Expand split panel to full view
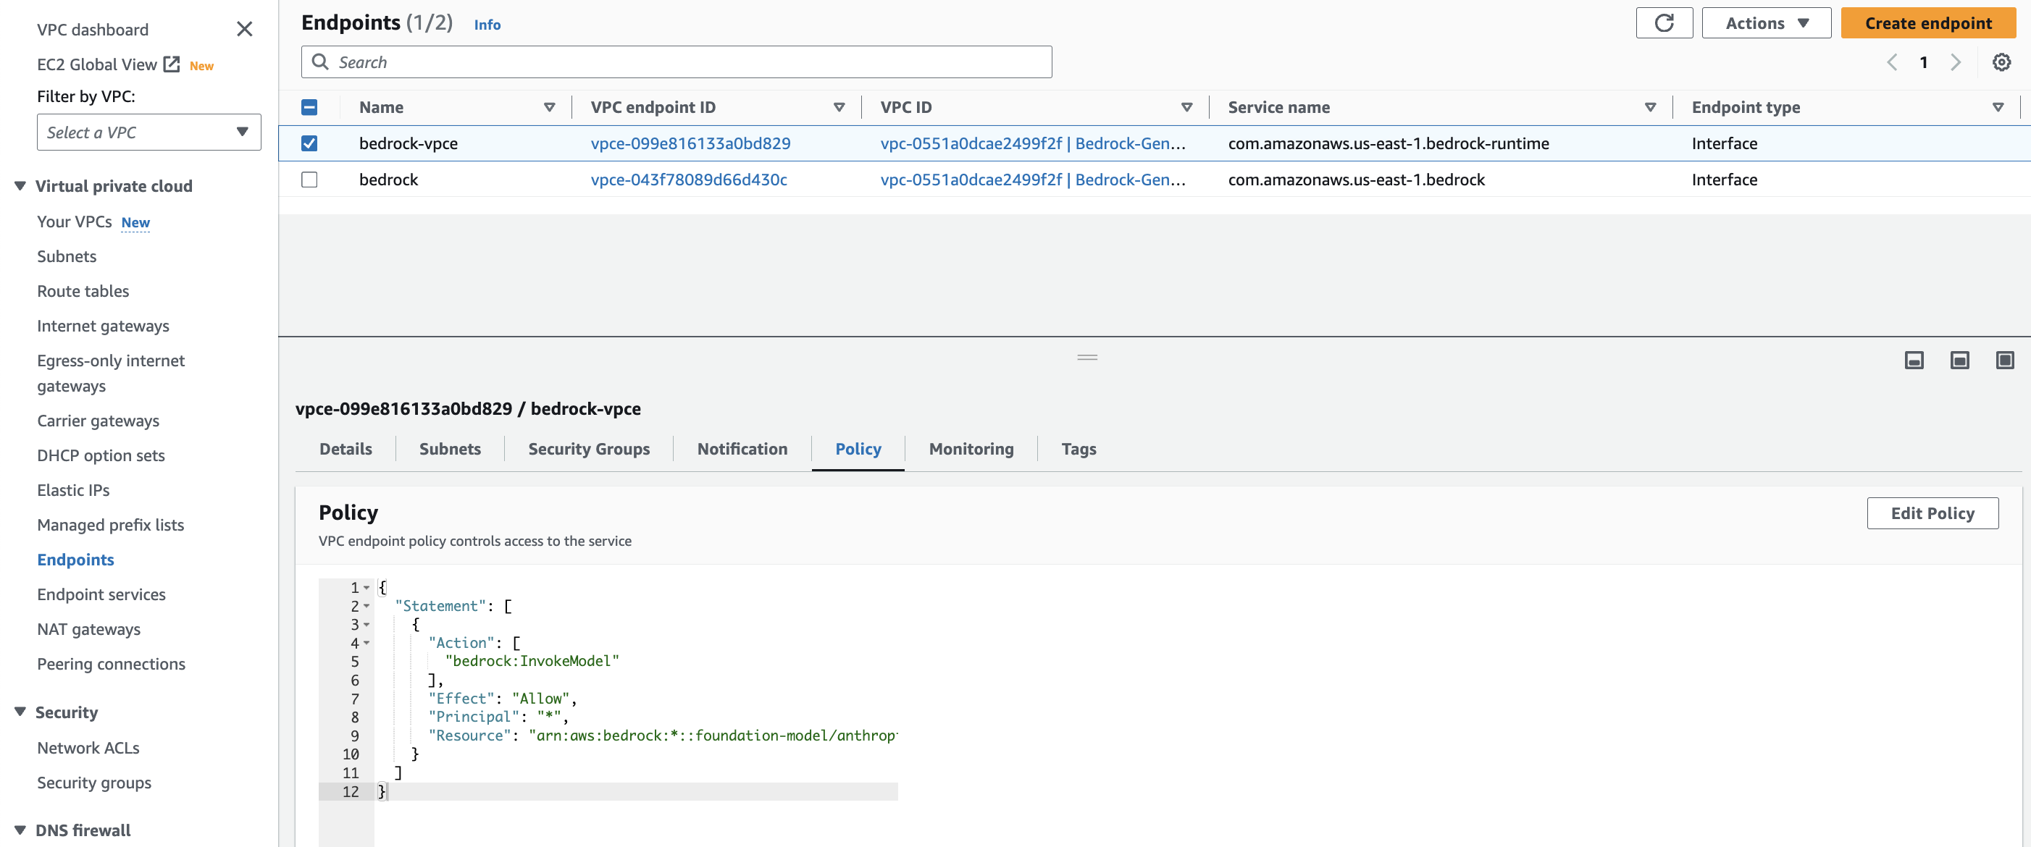The height and width of the screenshot is (847, 2031). tap(2003, 360)
